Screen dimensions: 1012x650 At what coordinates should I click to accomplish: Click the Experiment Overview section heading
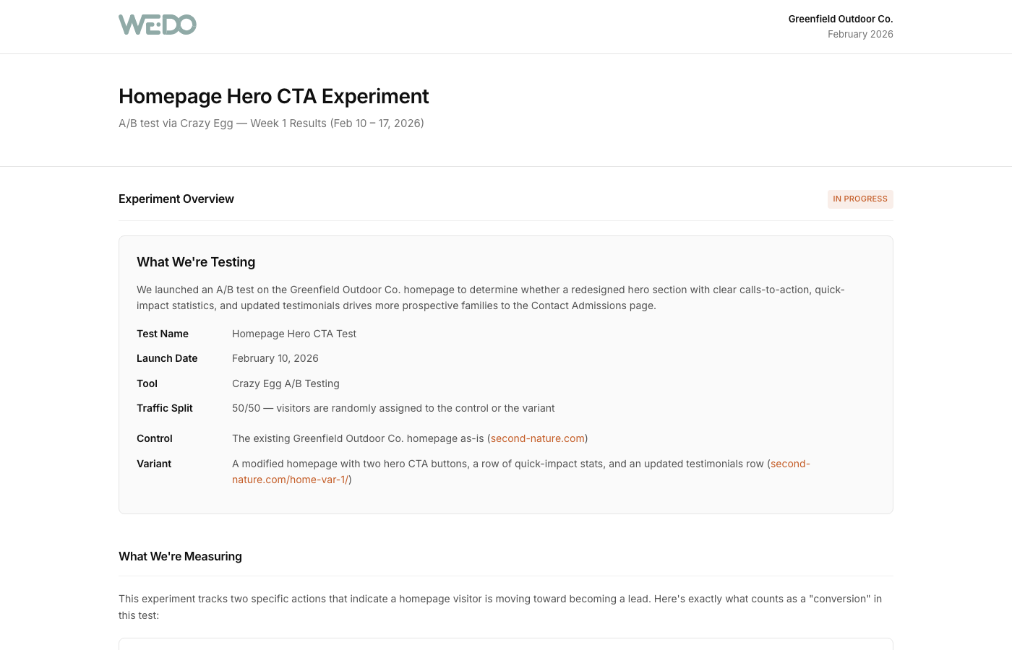(x=176, y=199)
